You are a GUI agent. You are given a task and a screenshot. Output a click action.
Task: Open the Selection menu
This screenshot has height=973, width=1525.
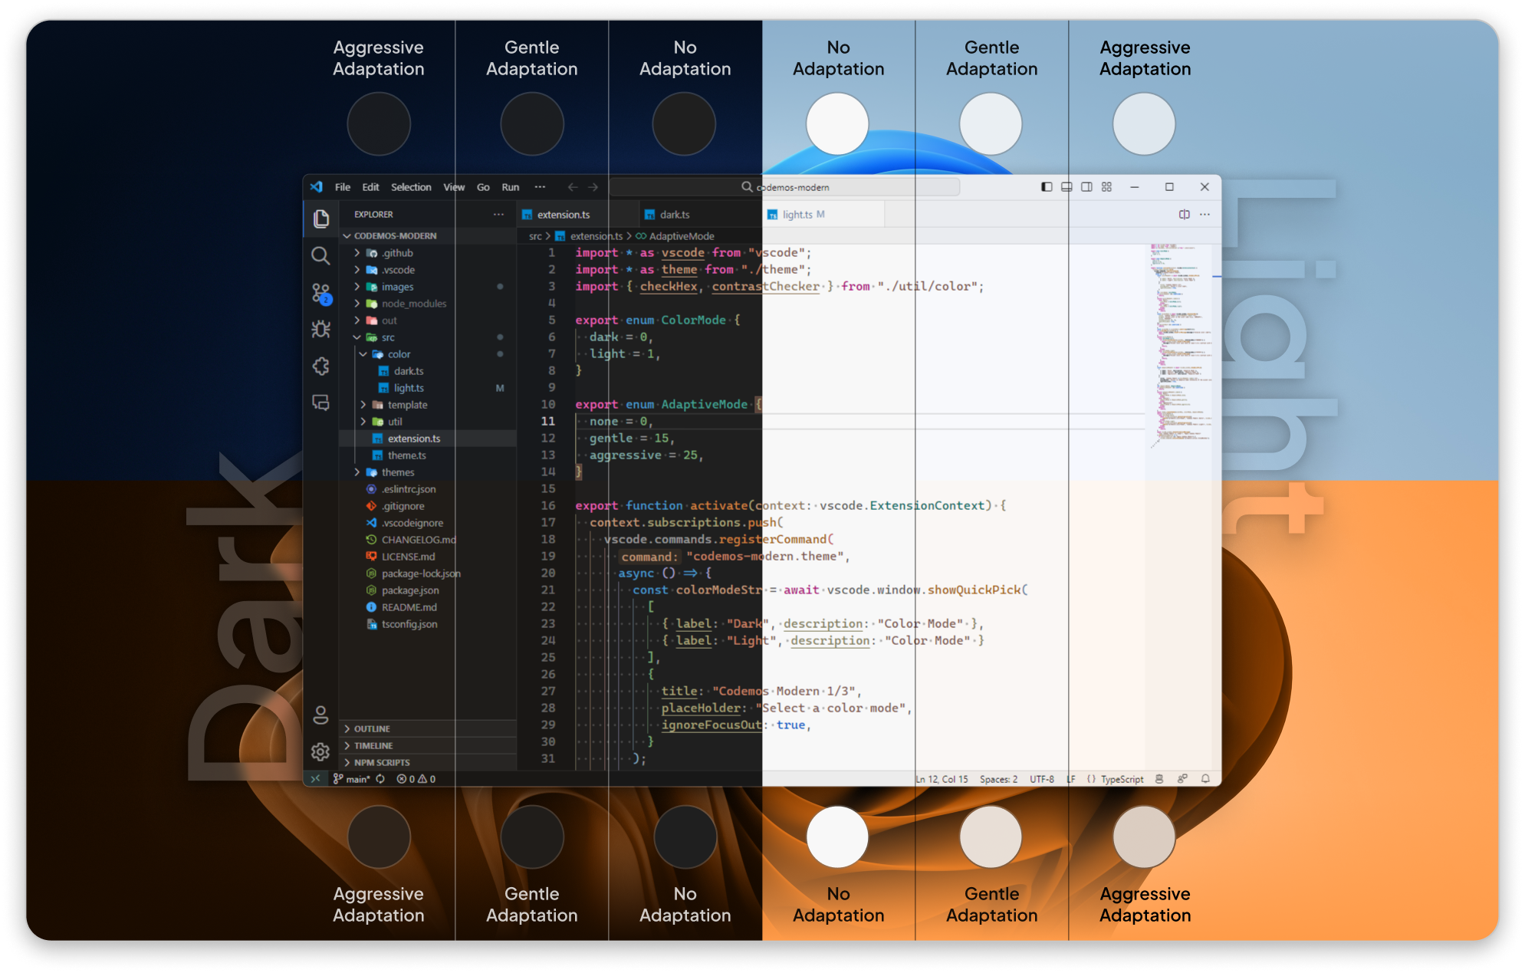[411, 187]
